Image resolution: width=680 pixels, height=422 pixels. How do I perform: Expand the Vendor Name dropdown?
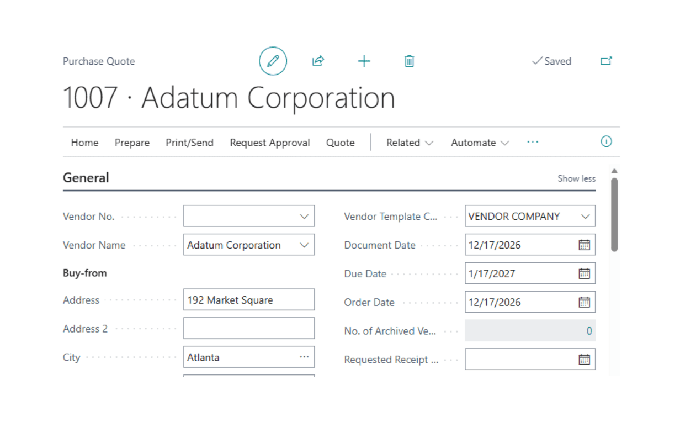(x=304, y=245)
